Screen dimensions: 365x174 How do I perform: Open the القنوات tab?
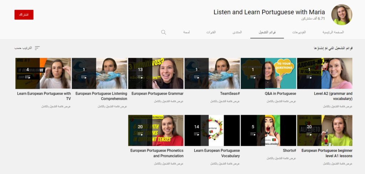pyautogui.click(x=211, y=32)
